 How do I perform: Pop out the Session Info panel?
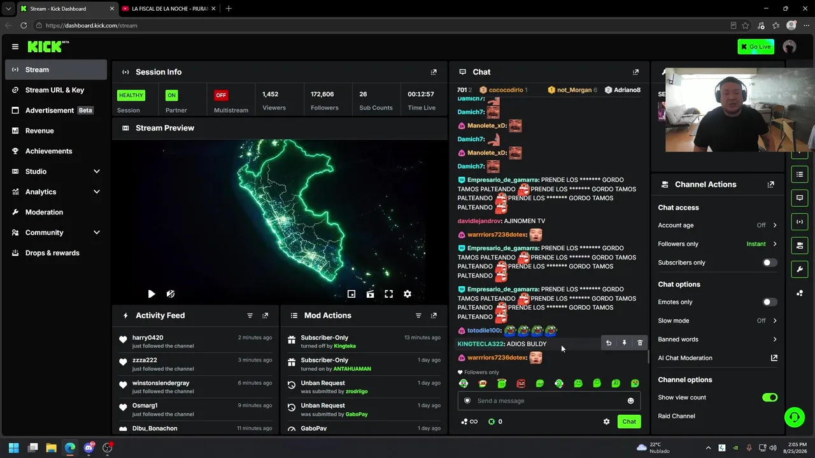coord(434,72)
